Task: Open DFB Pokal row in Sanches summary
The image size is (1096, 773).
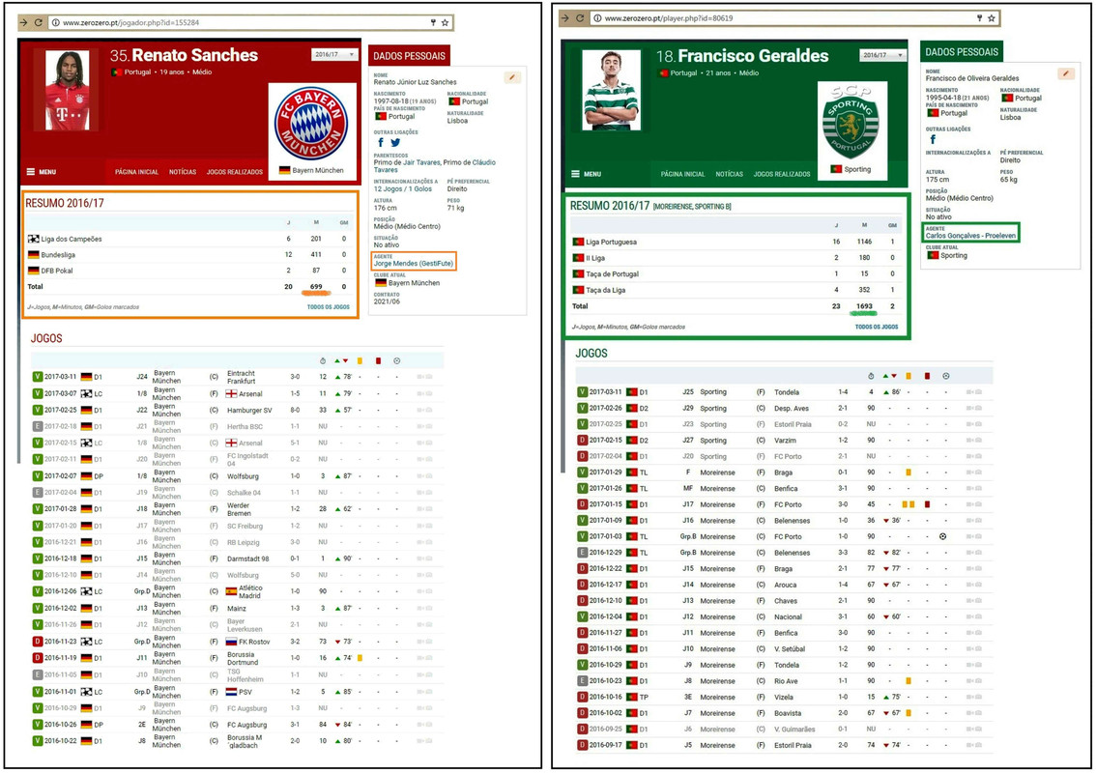Action: pyautogui.click(x=188, y=271)
